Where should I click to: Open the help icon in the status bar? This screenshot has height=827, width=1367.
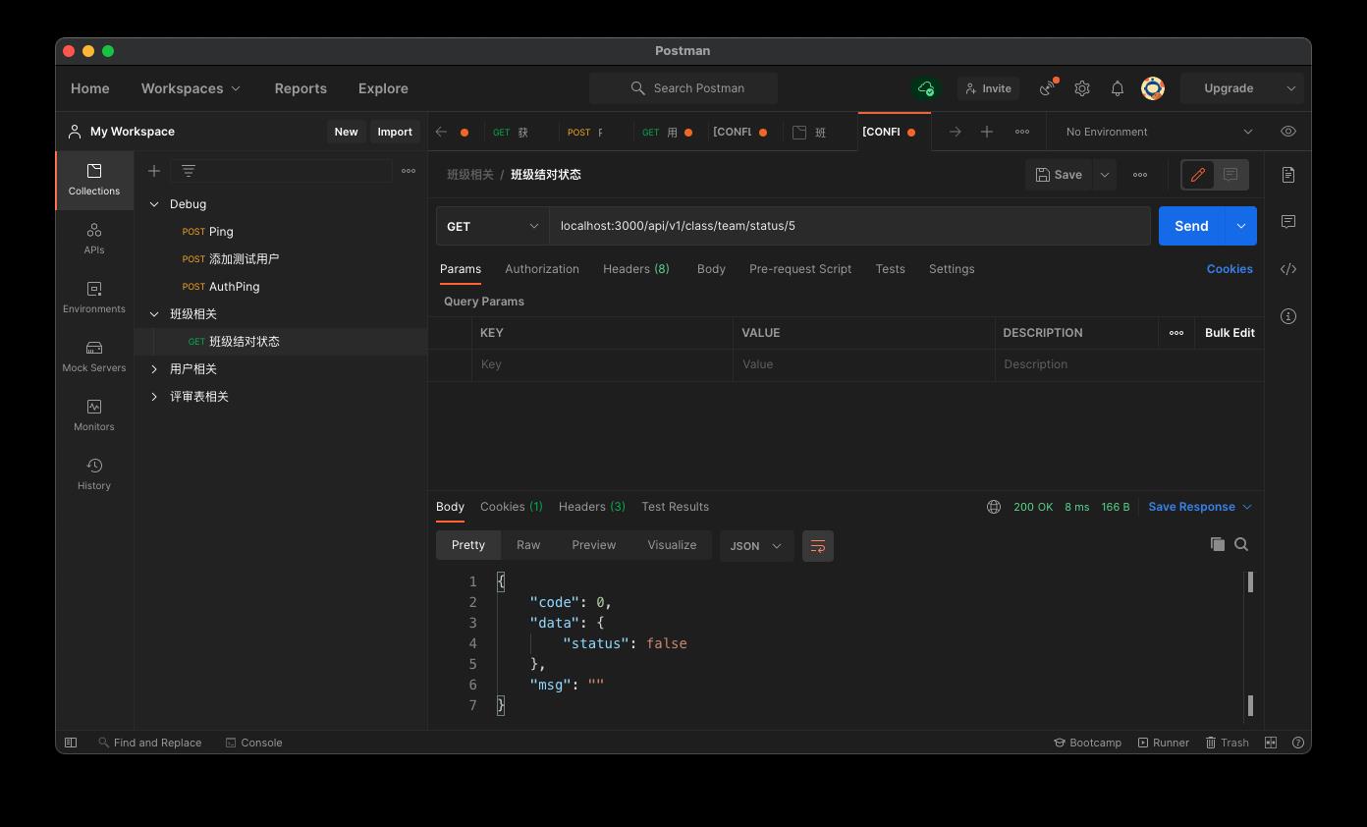[x=1298, y=743]
